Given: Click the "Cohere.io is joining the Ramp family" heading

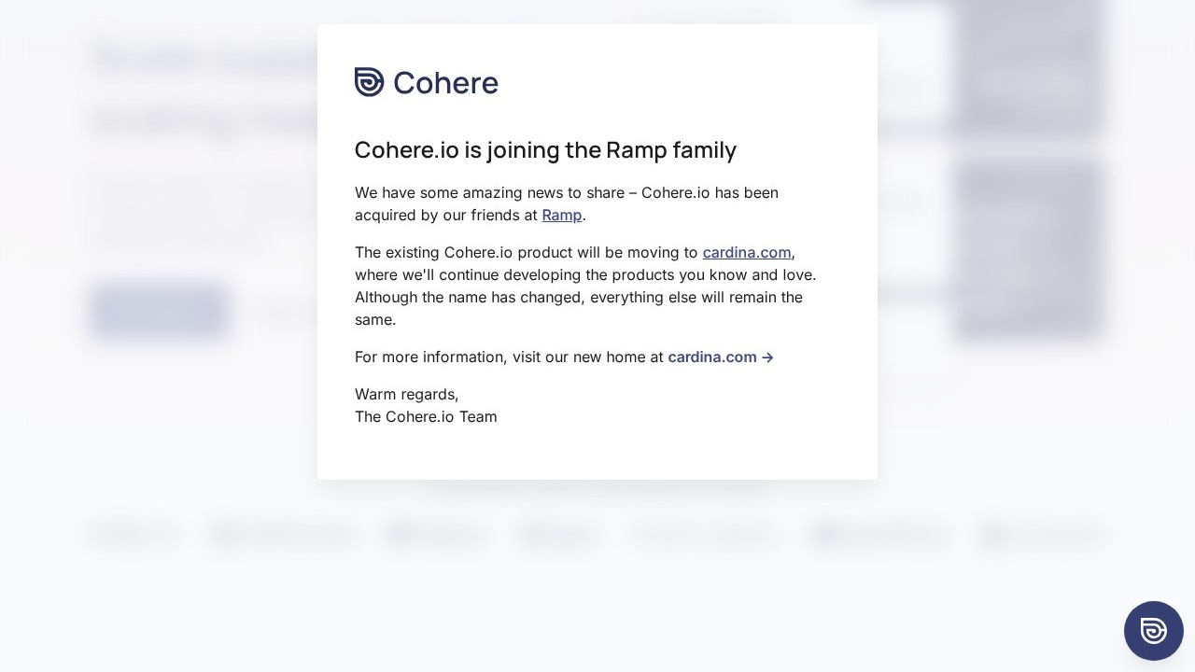Looking at the screenshot, I should click(x=545, y=150).
